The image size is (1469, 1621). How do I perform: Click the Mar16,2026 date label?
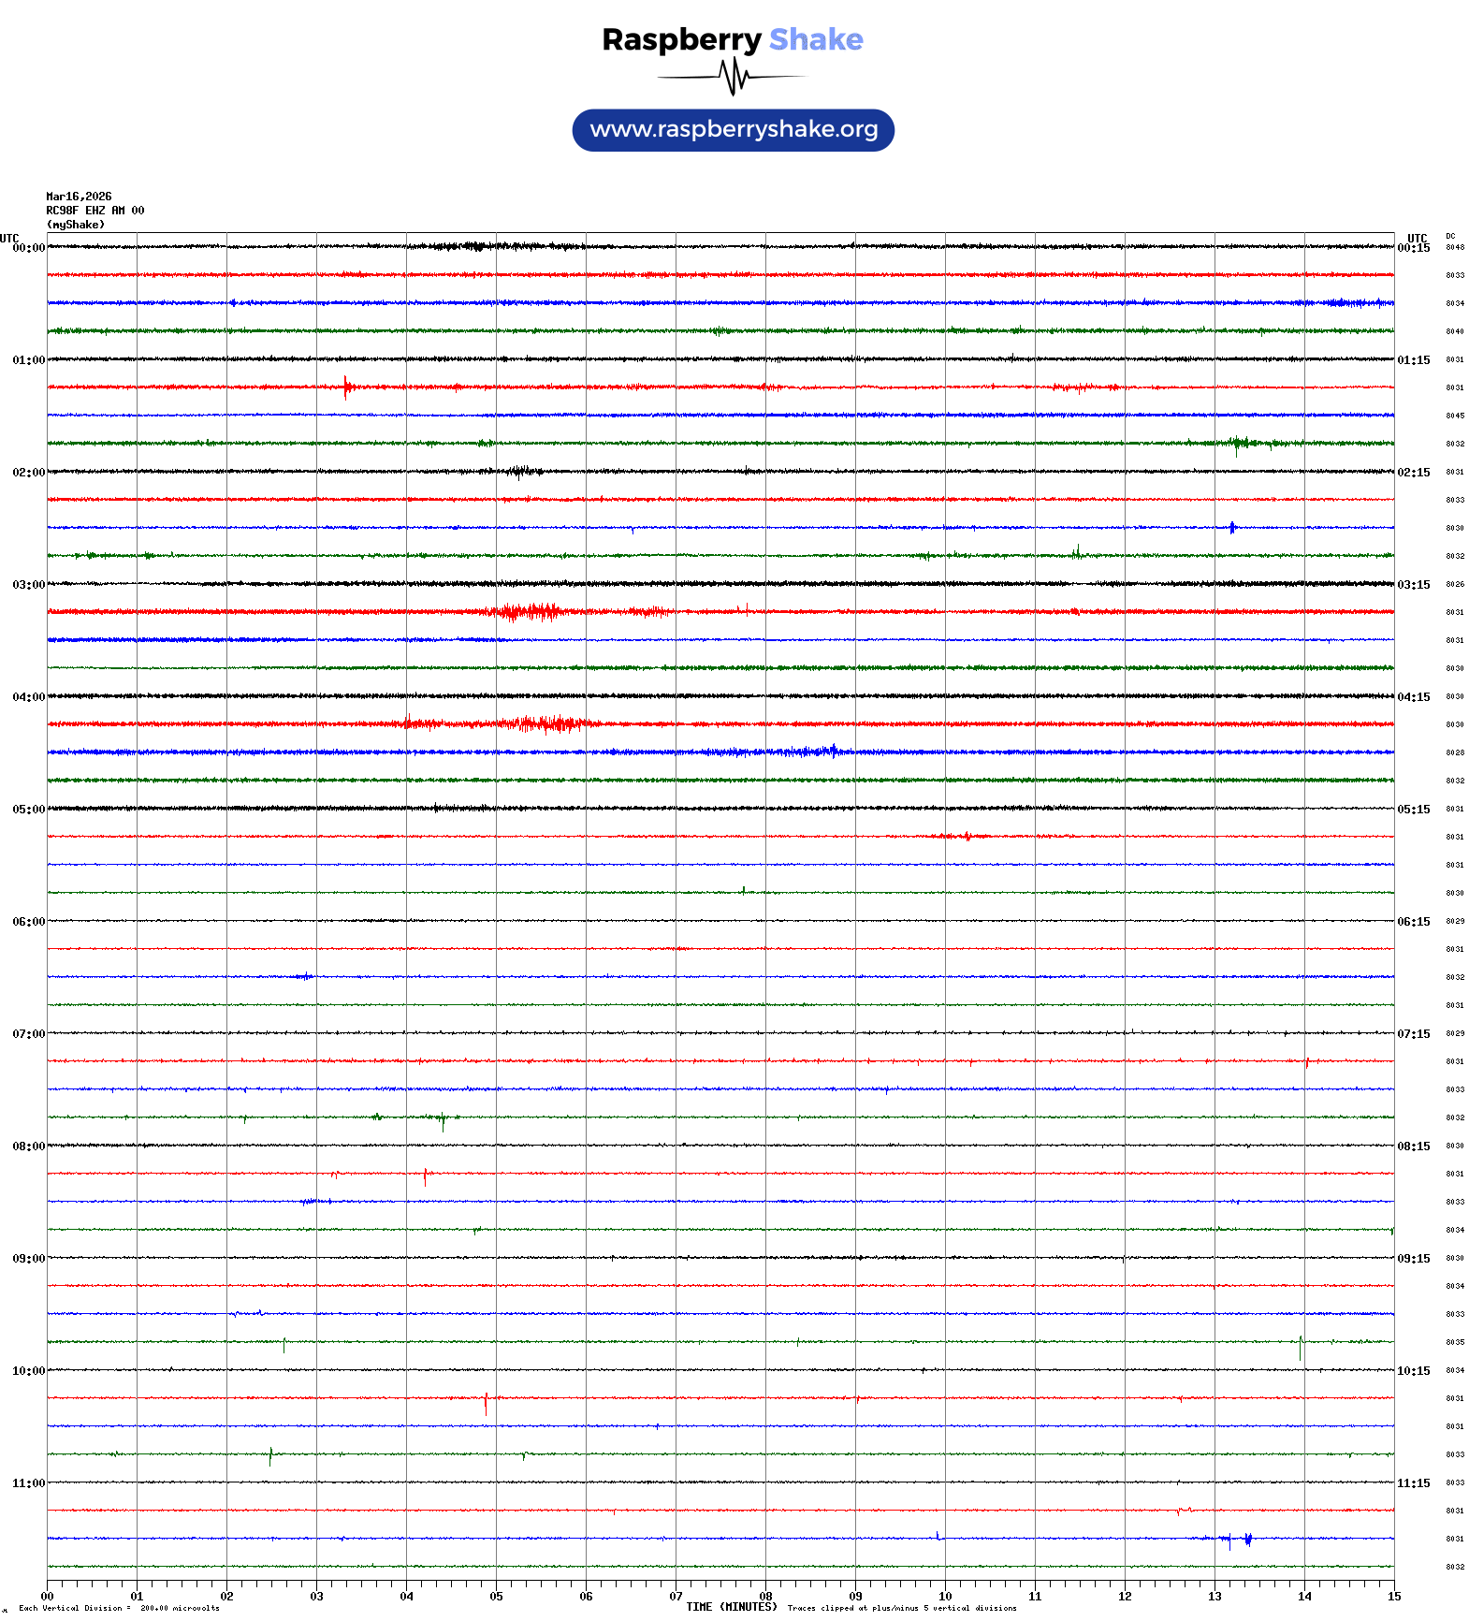(79, 197)
